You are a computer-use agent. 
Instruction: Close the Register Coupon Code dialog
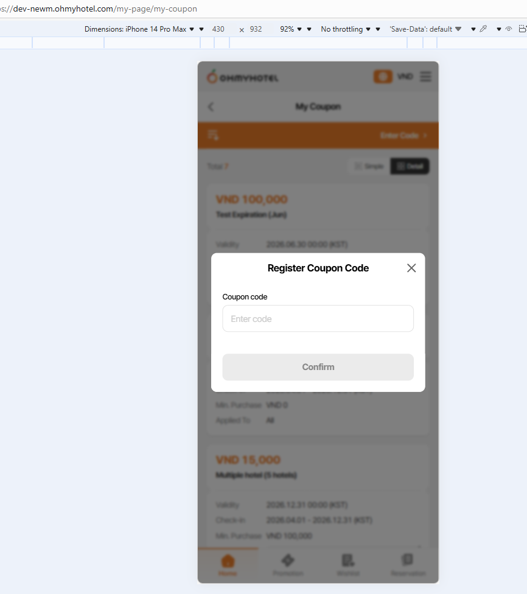coord(411,268)
